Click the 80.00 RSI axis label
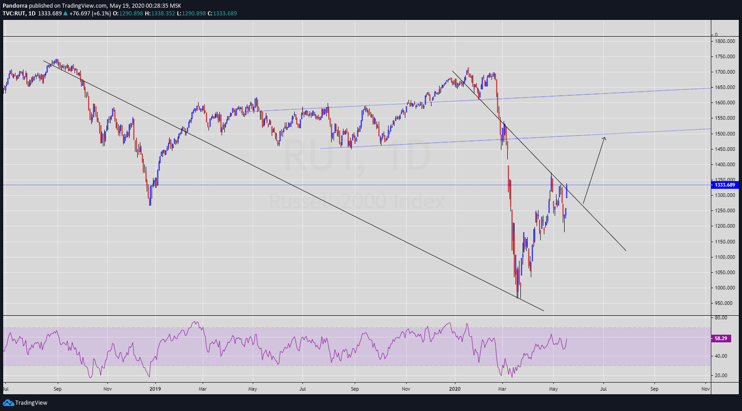 pos(721,318)
